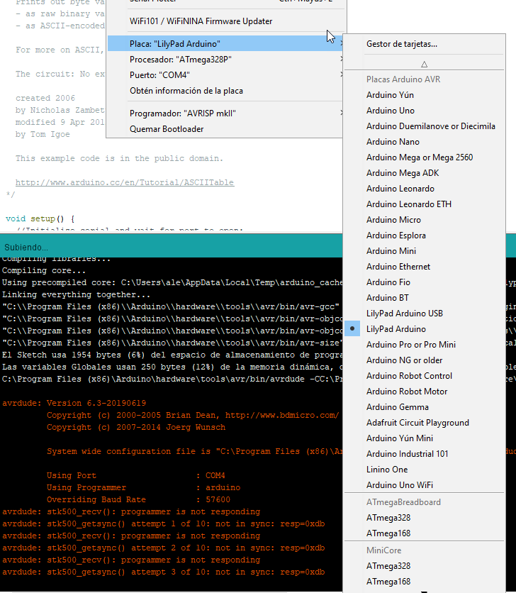The height and width of the screenshot is (593, 516).
Task: Click 'avrdude: Version 6.3-20190619' console line
Action: point(74,403)
